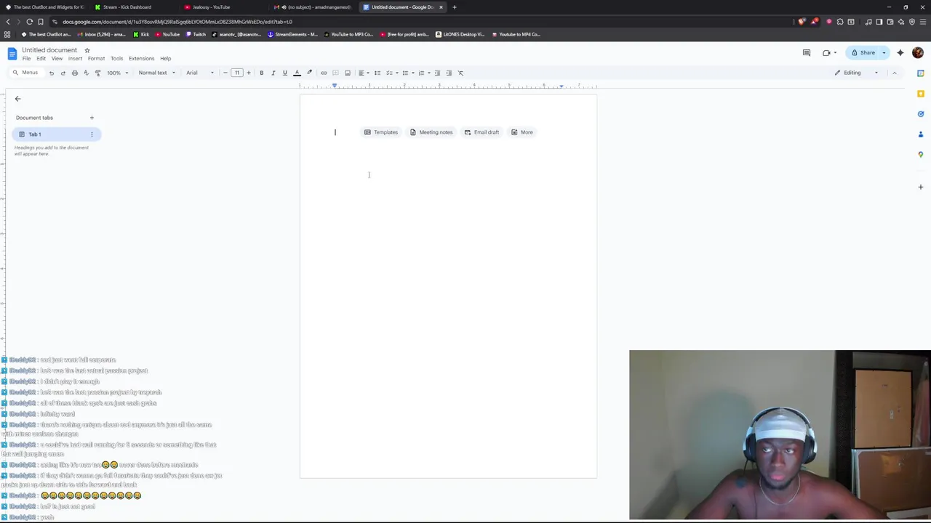This screenshot has height=523, width=931.
Task: Open comment history icon near Share
Action: coord(806,52)
